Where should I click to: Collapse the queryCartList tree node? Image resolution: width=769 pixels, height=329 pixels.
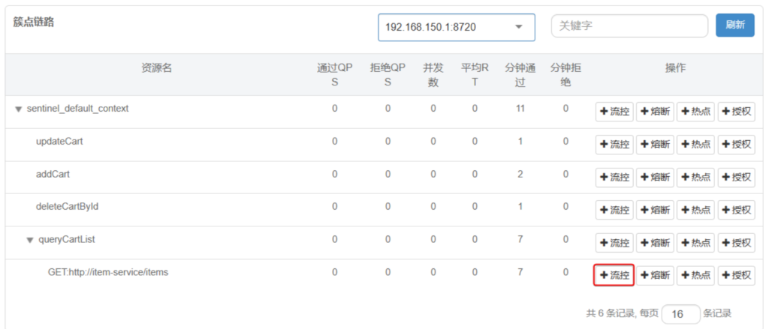point(31,241)
